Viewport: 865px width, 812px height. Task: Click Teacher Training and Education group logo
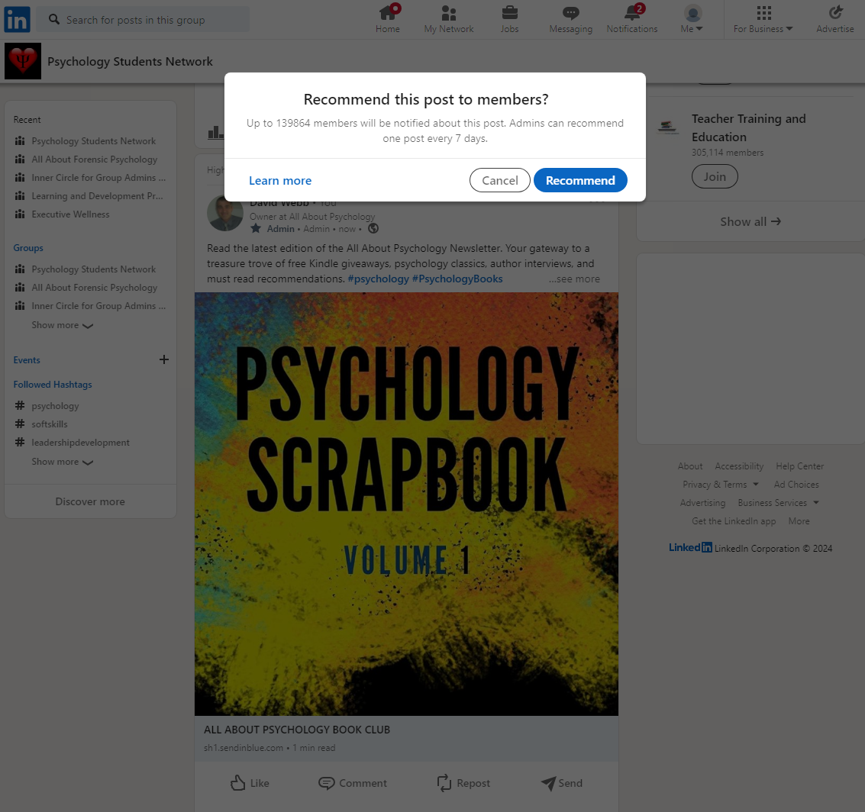tap(668, 127)
